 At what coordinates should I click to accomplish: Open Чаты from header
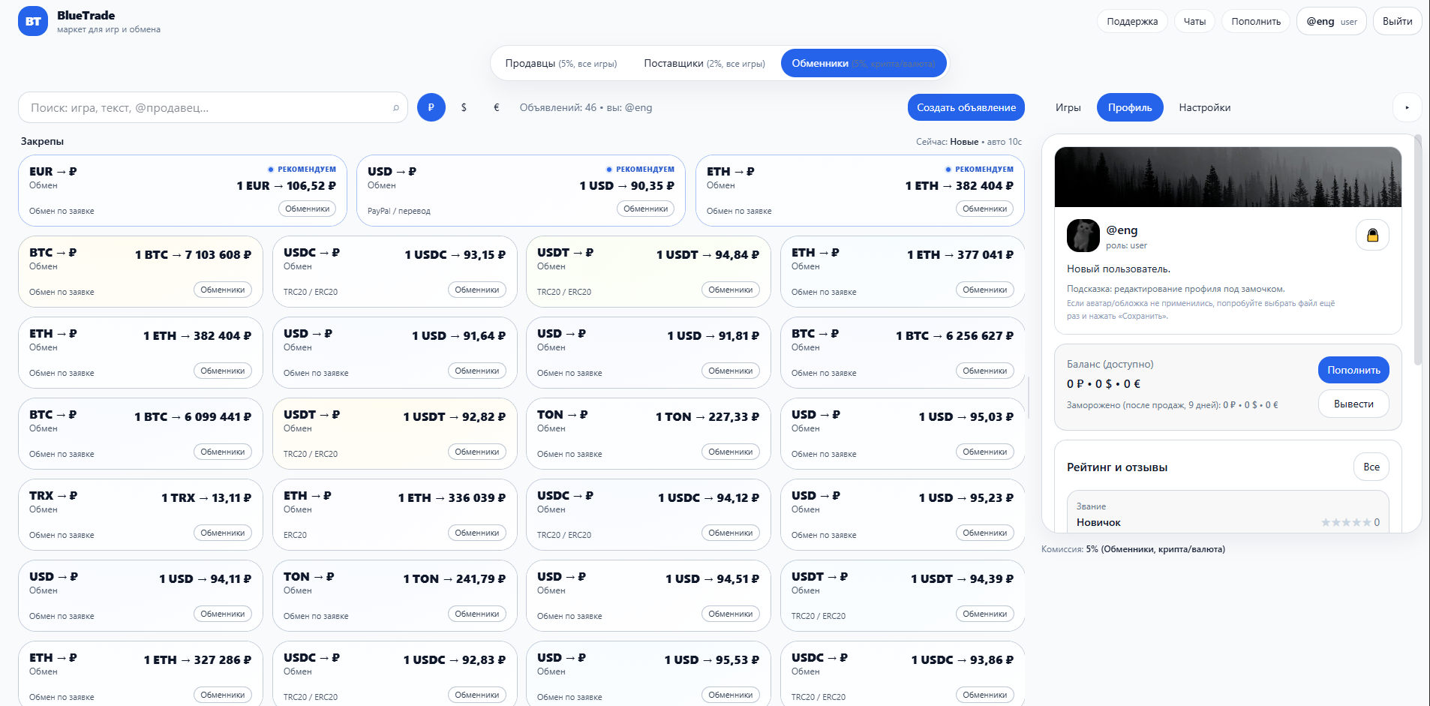coord(1194,21)
